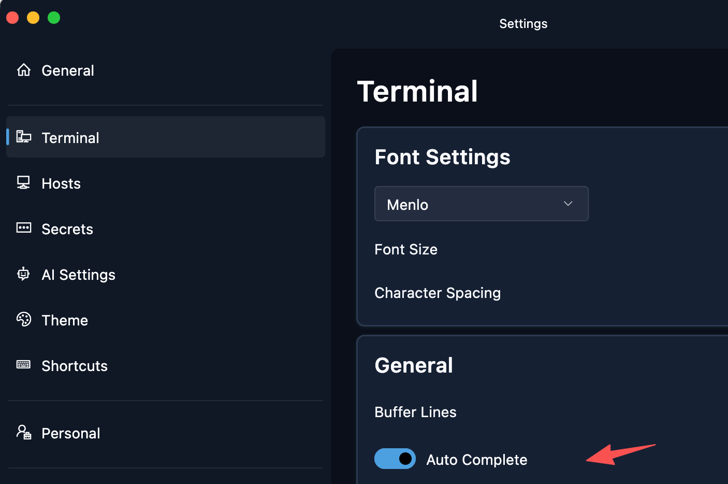Click the Auto Complete label
The width and height of the screenshot is (728, 484).
point(477,460)
